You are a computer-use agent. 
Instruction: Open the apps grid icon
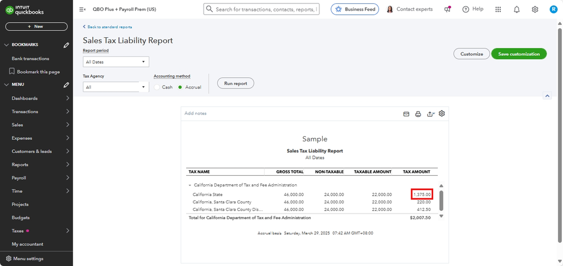498,10
